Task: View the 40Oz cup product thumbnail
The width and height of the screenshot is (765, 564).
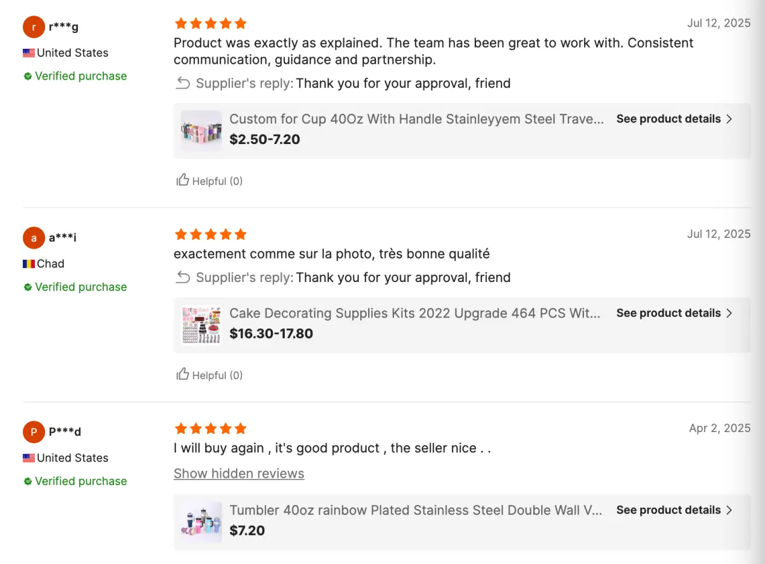Action: (202, 130)
